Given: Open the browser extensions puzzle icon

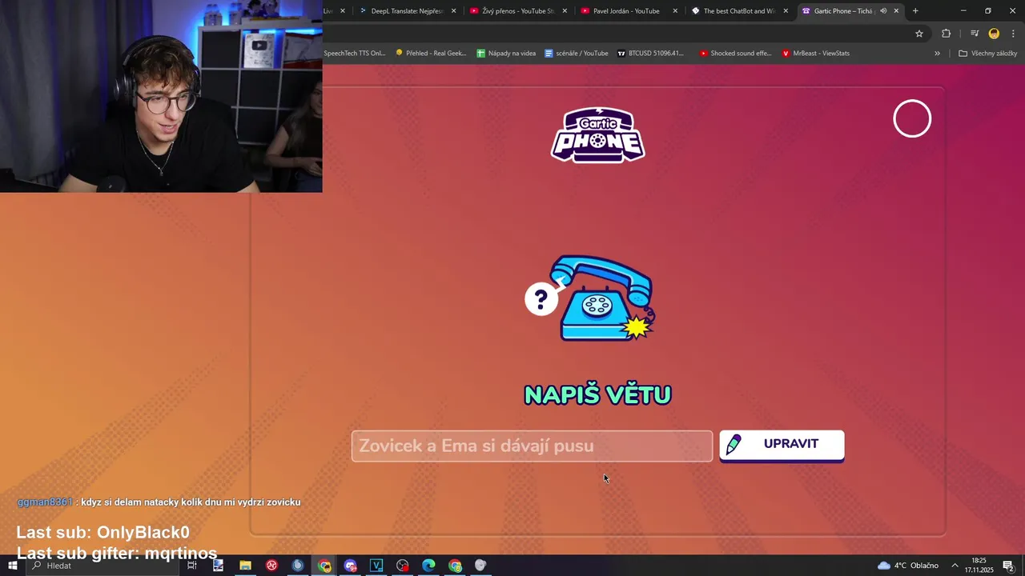Looking at the screenshot, I should pyautogui.click(x=946, y=34).
